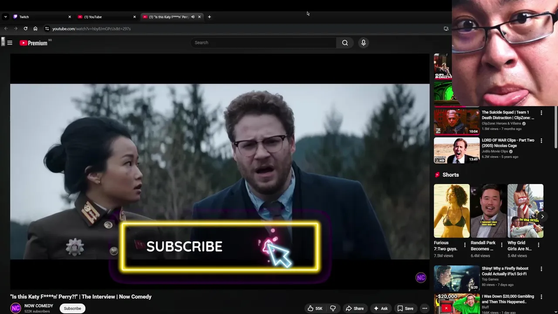Viewport: 558px width, 314px height.
Task: Click the video title text
Action: click(x=81, y=297)
